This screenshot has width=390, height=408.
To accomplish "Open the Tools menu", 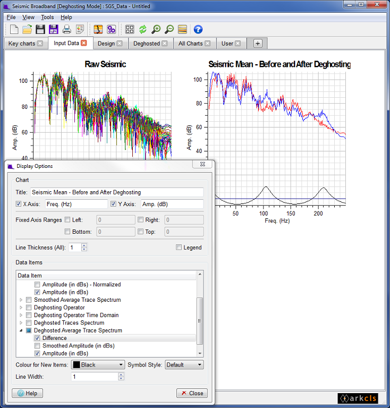I will tap(47, 17).
